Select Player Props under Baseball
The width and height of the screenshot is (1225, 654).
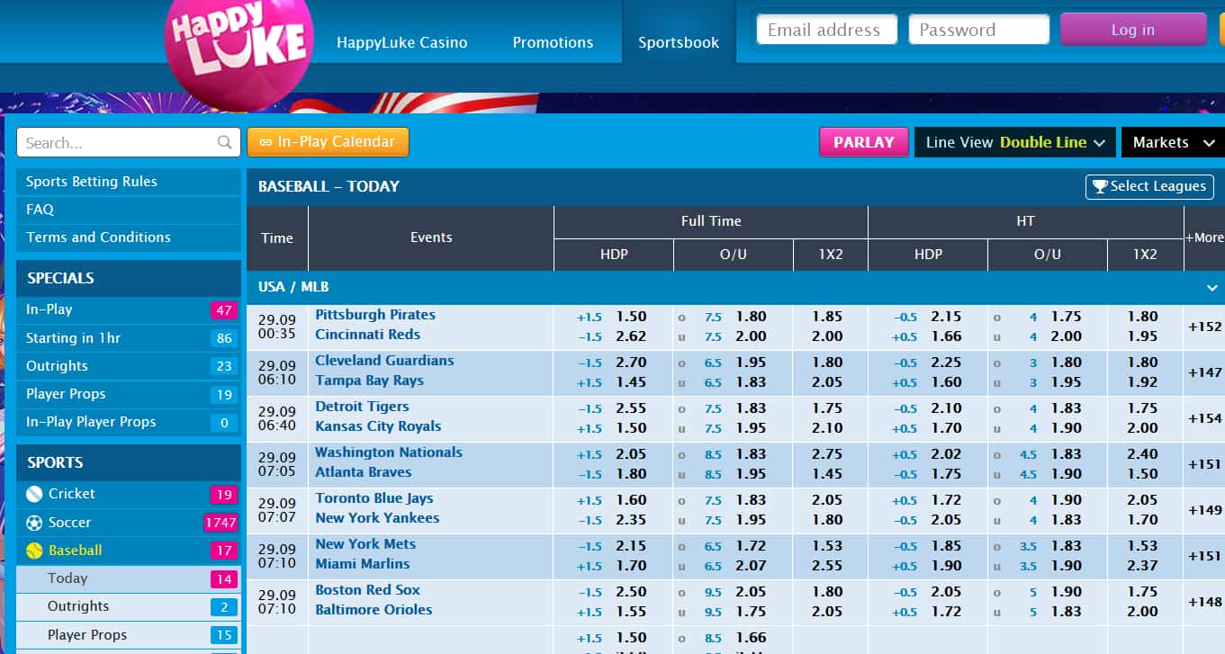click(129, 635)
